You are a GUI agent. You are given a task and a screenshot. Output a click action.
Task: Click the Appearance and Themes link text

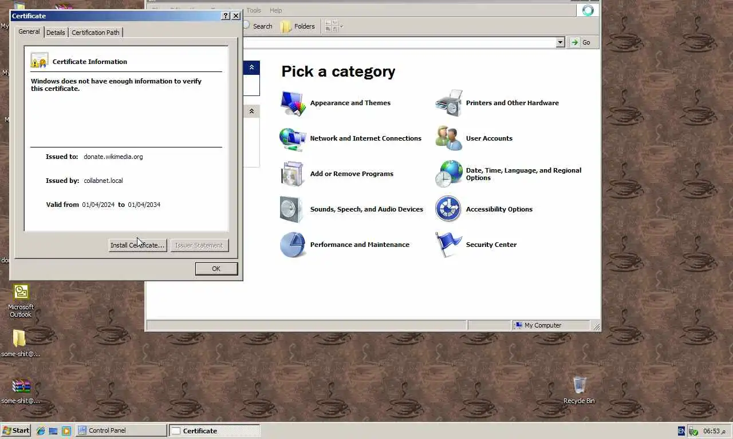coord(350,103)
